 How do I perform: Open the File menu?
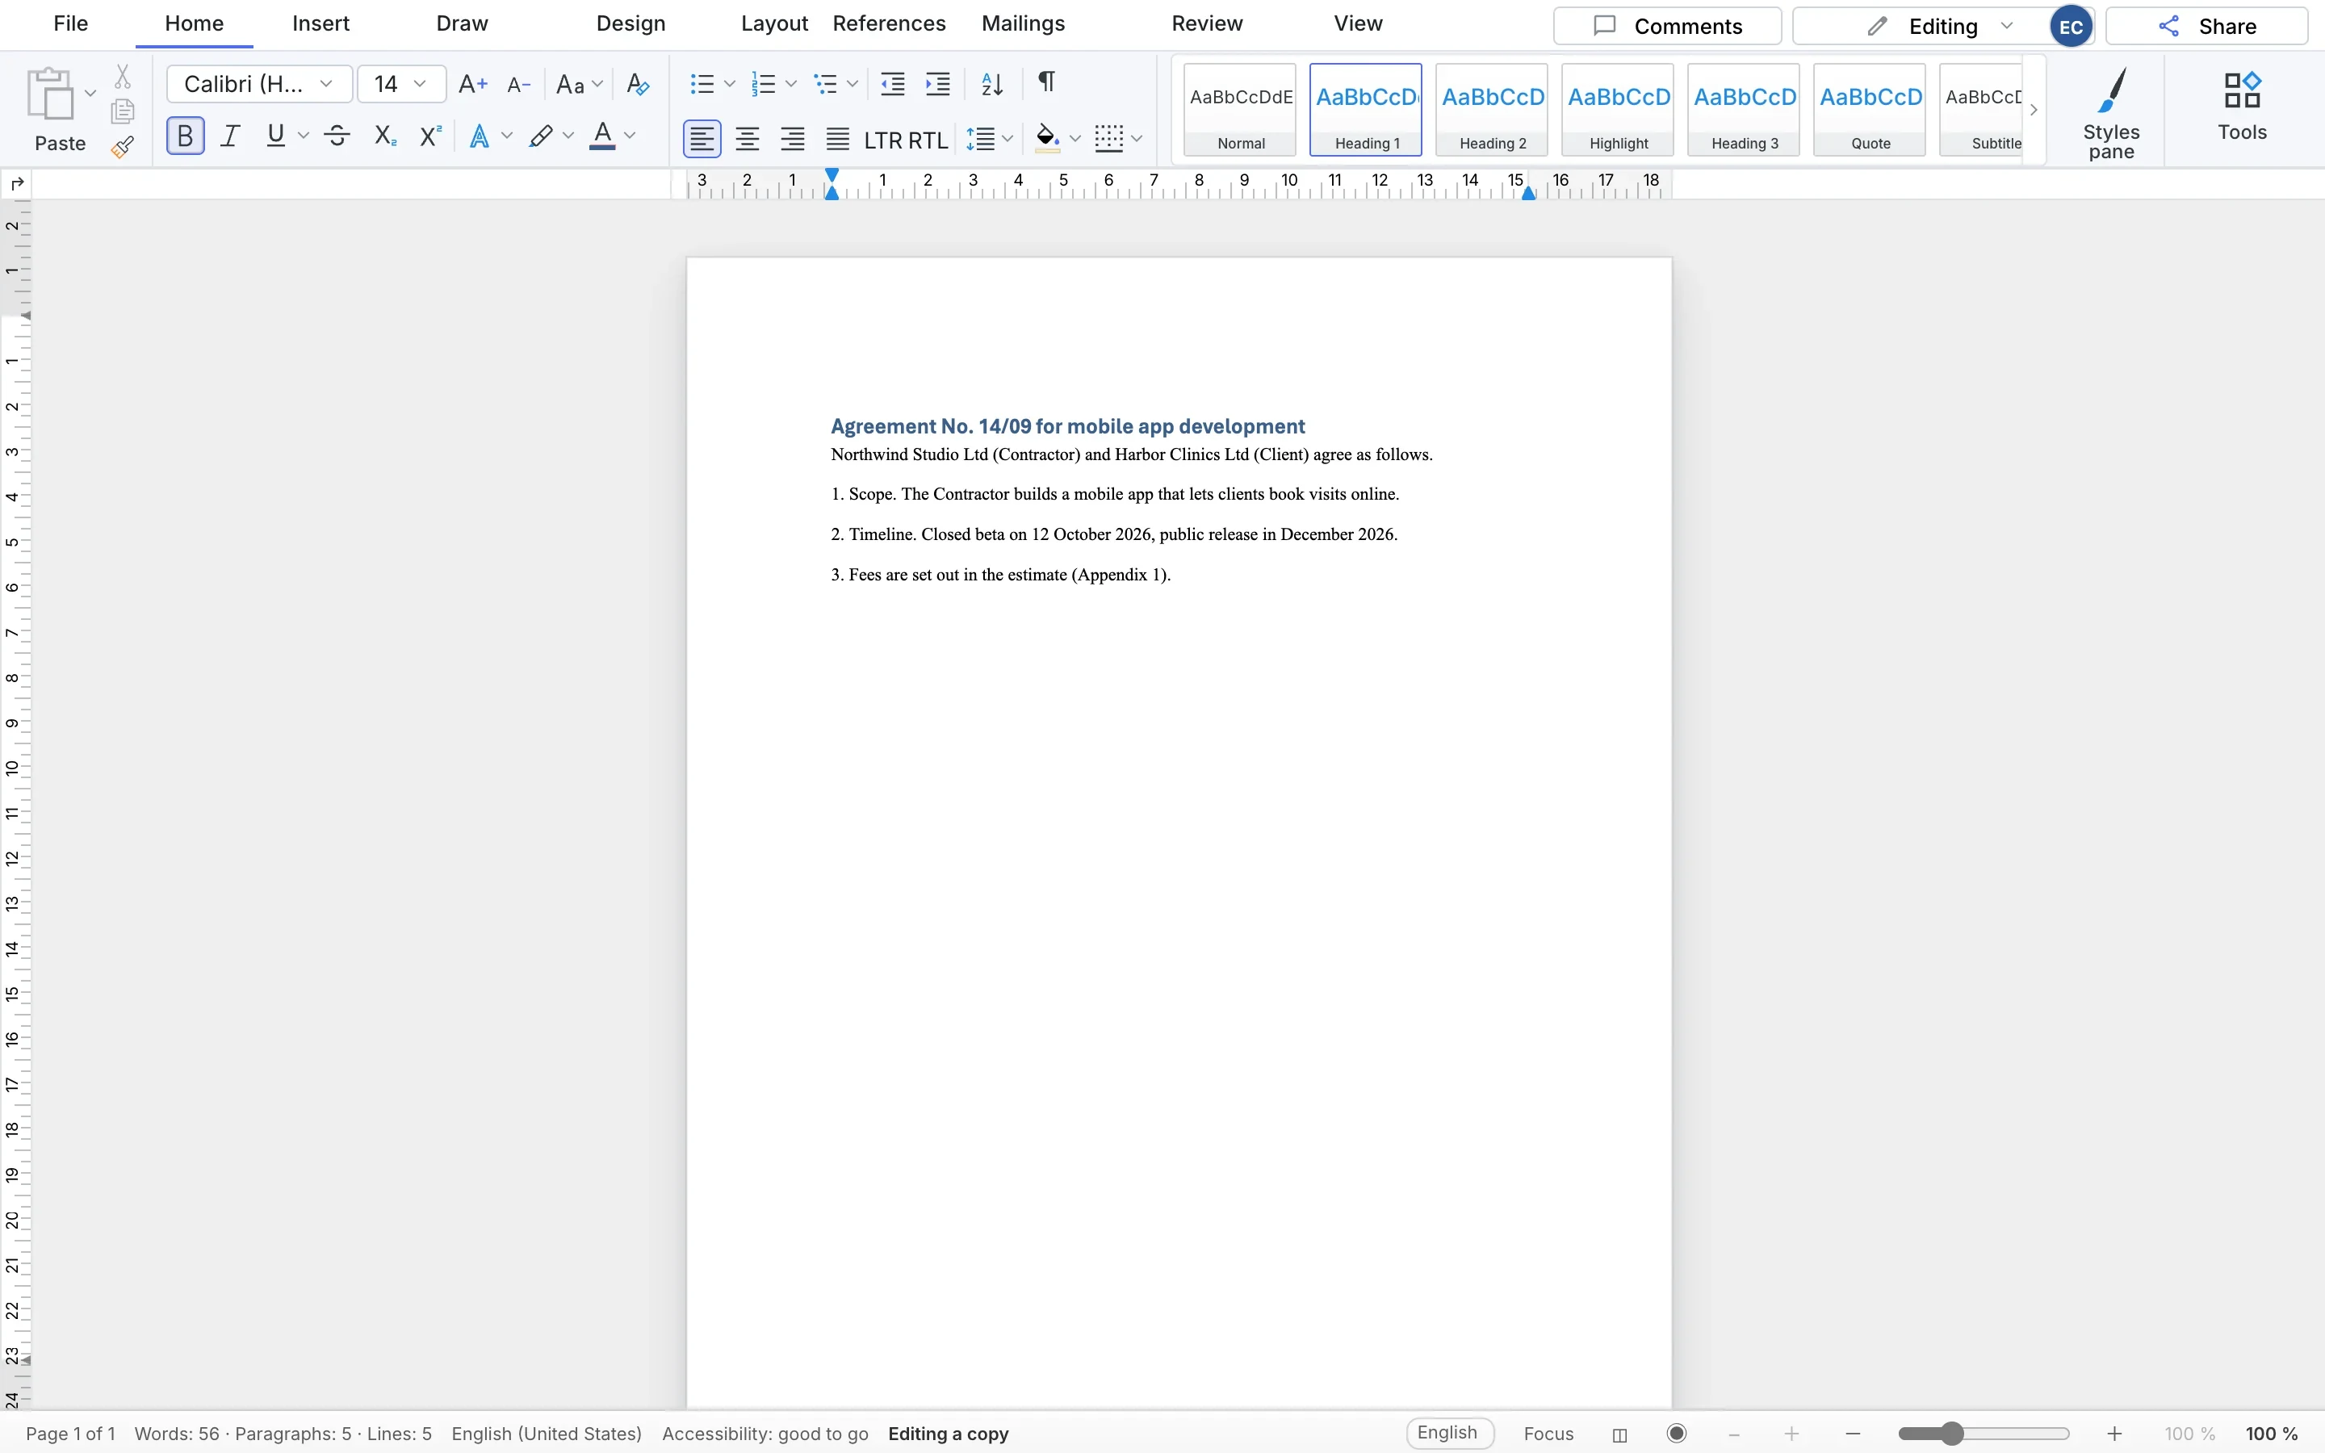point(71,24)
